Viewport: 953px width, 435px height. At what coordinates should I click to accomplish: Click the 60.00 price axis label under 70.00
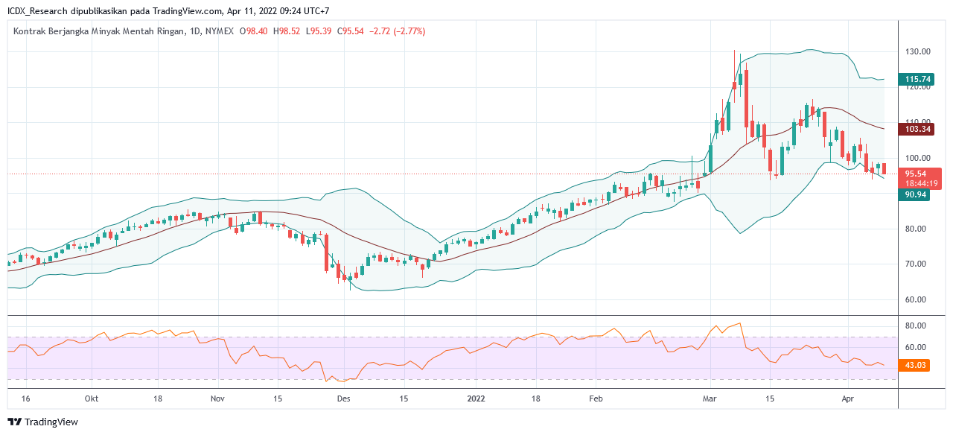click(x=915, y=300)
